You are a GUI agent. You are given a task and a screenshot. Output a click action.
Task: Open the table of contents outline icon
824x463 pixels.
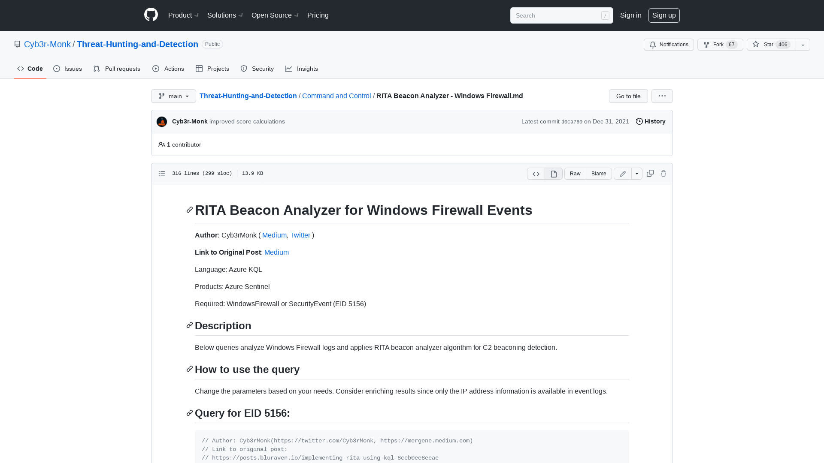coord(162,174)
